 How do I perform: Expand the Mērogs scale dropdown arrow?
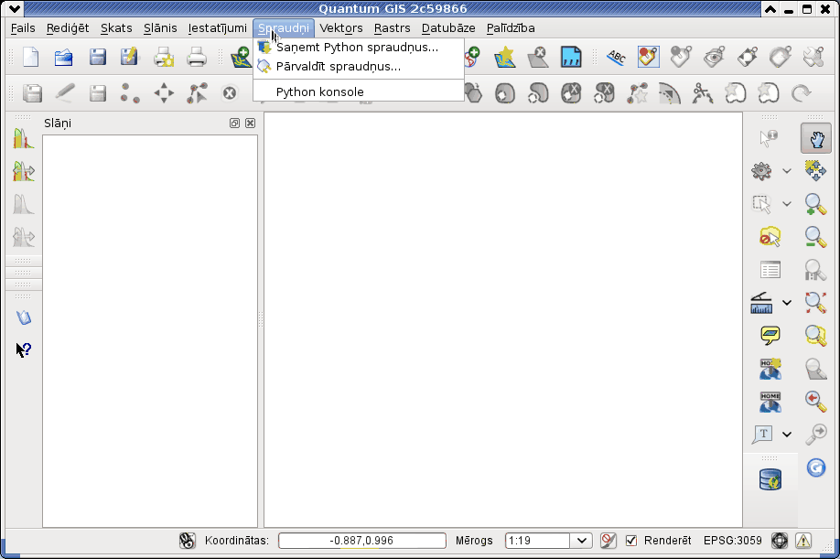[x=582, y=541]
